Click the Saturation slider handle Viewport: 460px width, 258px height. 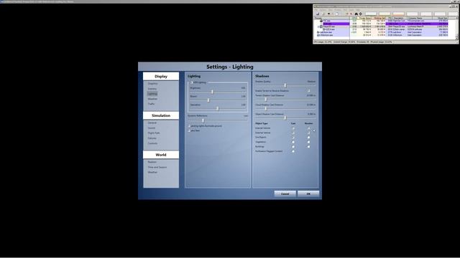click(217, 108)
